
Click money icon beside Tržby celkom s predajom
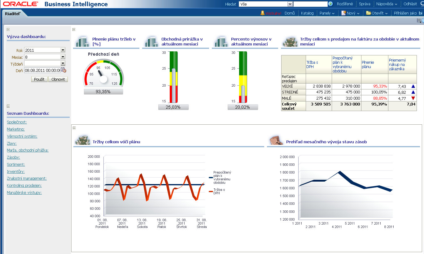[290, 42]
